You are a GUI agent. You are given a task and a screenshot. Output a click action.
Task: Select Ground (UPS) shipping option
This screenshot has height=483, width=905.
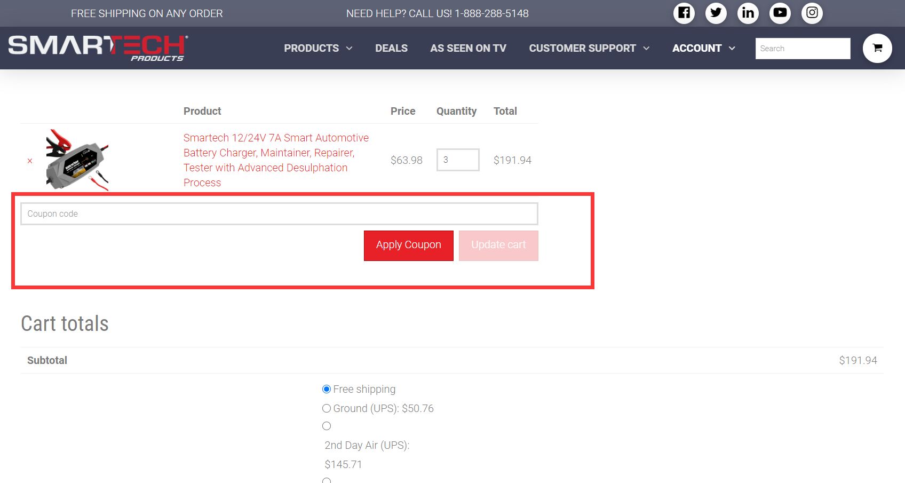[x=327, y=408]
